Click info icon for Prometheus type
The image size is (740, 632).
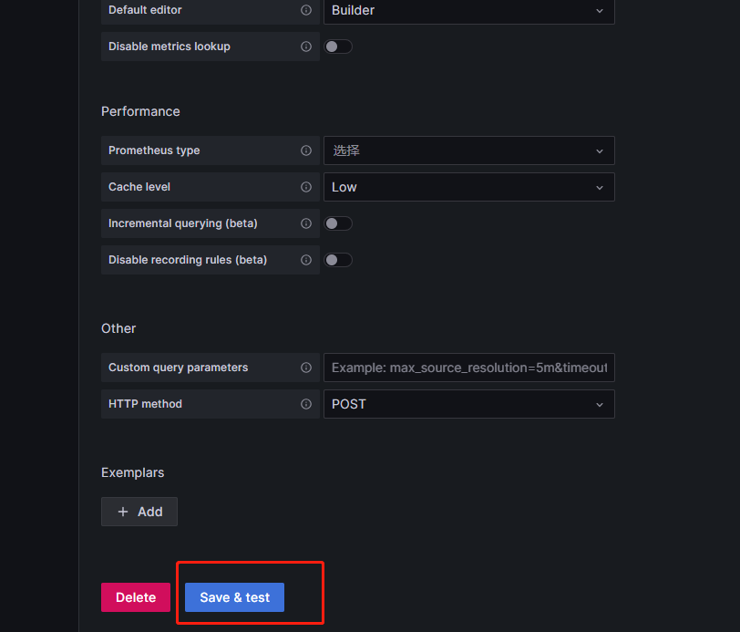[306, 150]
